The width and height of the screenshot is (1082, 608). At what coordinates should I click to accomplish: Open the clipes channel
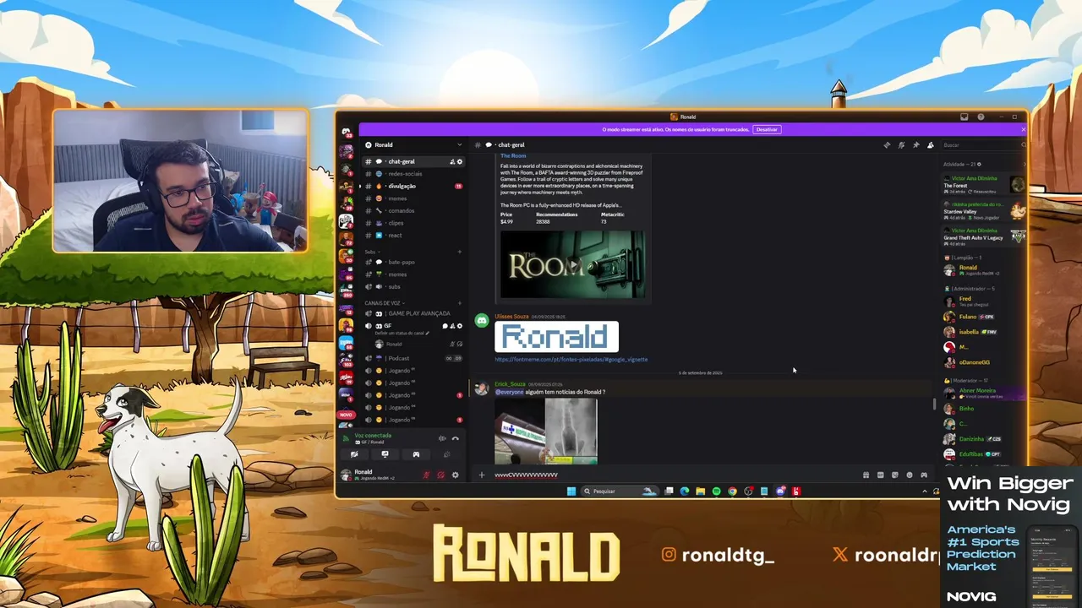coord(413,223)
